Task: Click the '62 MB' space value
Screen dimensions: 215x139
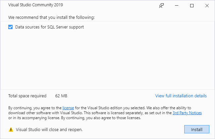Action: coord(61,96)
